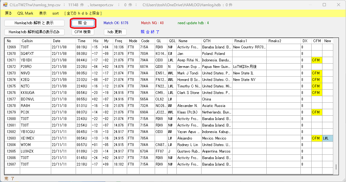Click the CFM 検索 button
346x182 pixels.
pos(83,32)
